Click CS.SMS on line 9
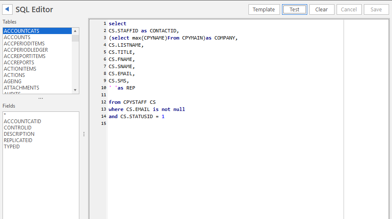392x219 pixels. 118,81
